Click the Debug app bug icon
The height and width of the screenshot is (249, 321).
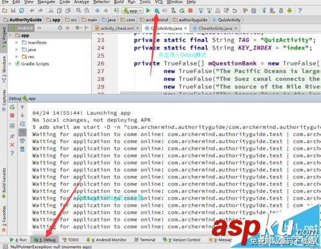click(x=157, y=10)
